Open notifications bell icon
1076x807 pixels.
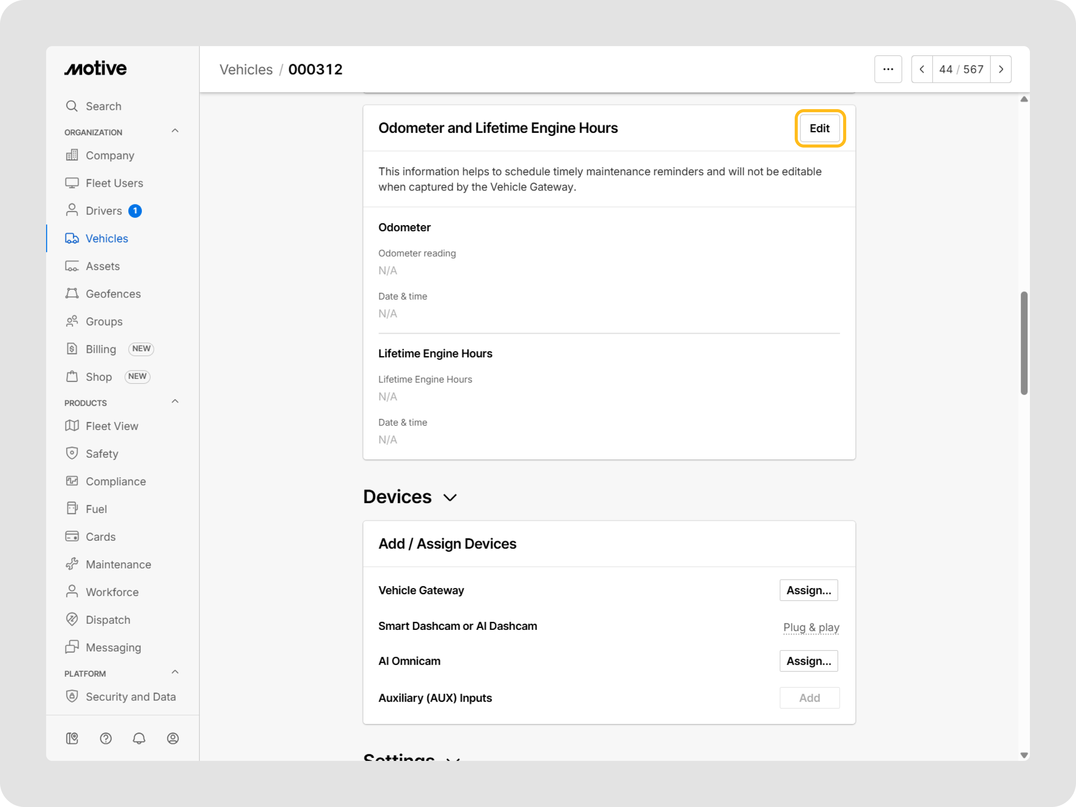pyautogui.click(x=139, y=739)
